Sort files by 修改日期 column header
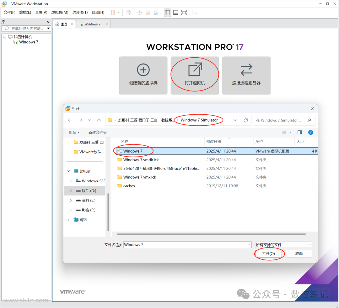339x308 pixels. click(x=214, y=142)
